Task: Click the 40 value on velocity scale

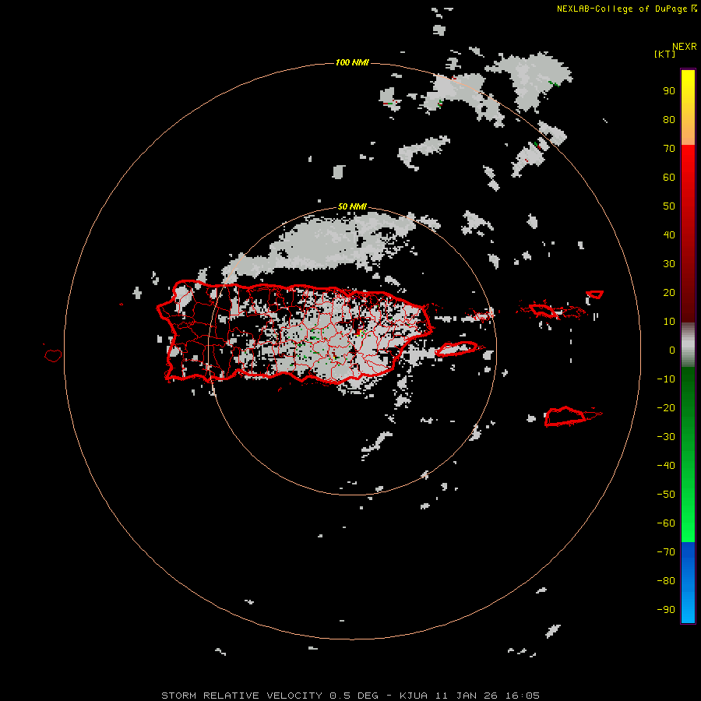Action: pyautogui.click(x=669, y=235)
